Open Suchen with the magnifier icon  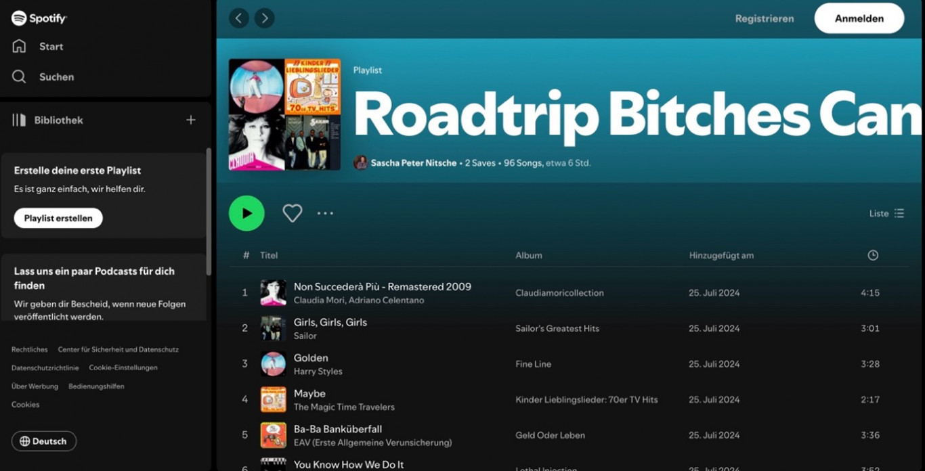click(x=19, y=76)
